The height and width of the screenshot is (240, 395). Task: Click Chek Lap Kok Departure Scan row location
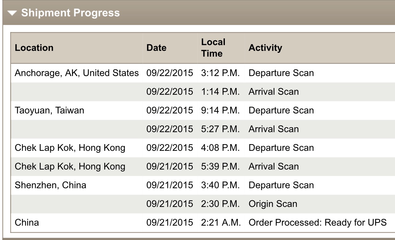pyautogui.click(x=70, y=148)
